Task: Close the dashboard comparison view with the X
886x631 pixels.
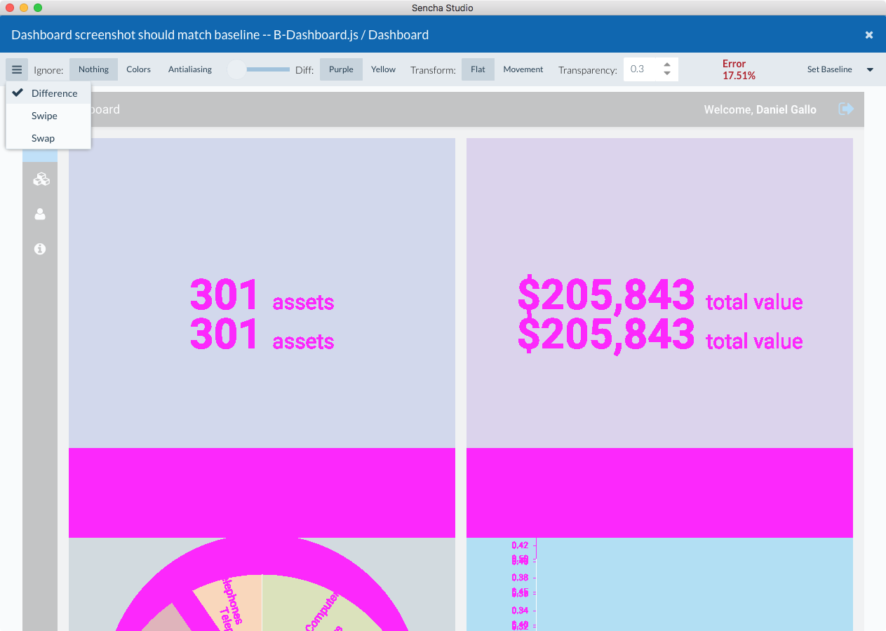Action: tap(868, 34)
